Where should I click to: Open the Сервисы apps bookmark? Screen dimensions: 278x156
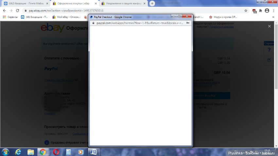10,17
